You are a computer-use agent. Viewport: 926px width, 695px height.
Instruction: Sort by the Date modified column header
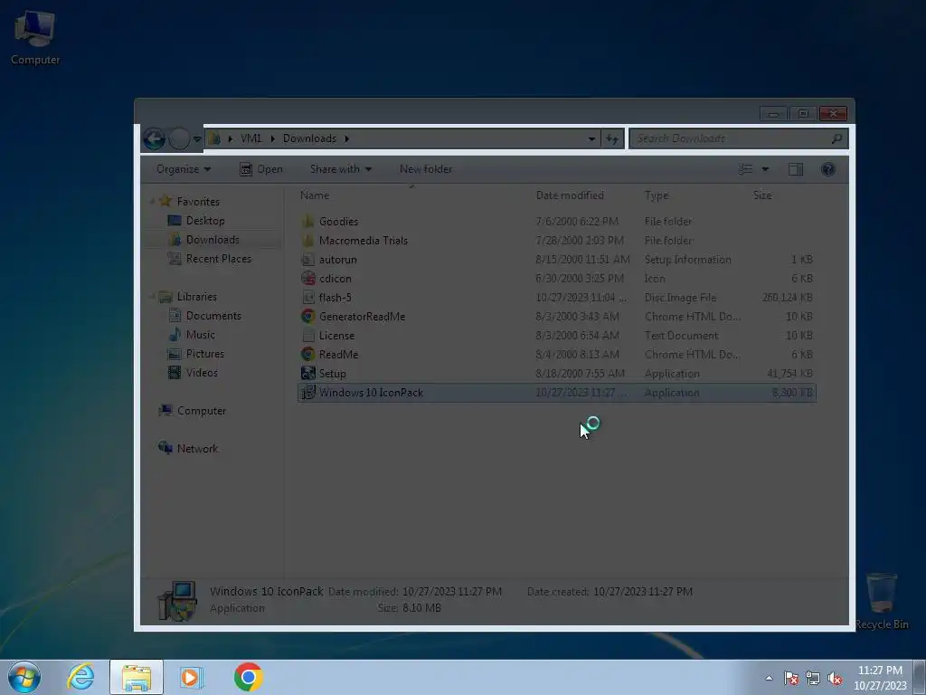pos(570,195)
